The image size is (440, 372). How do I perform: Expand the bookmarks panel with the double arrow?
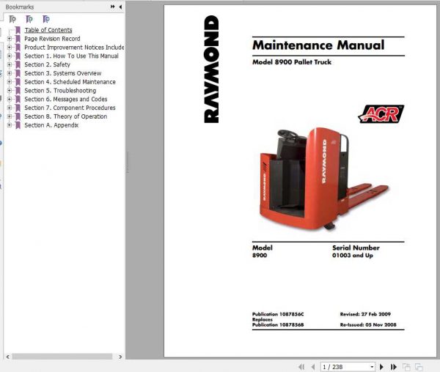(112, 7)
